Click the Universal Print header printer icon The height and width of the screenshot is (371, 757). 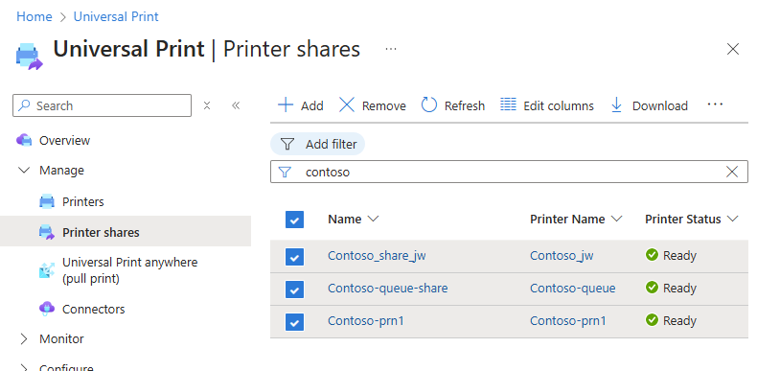[x=29, y=57]
